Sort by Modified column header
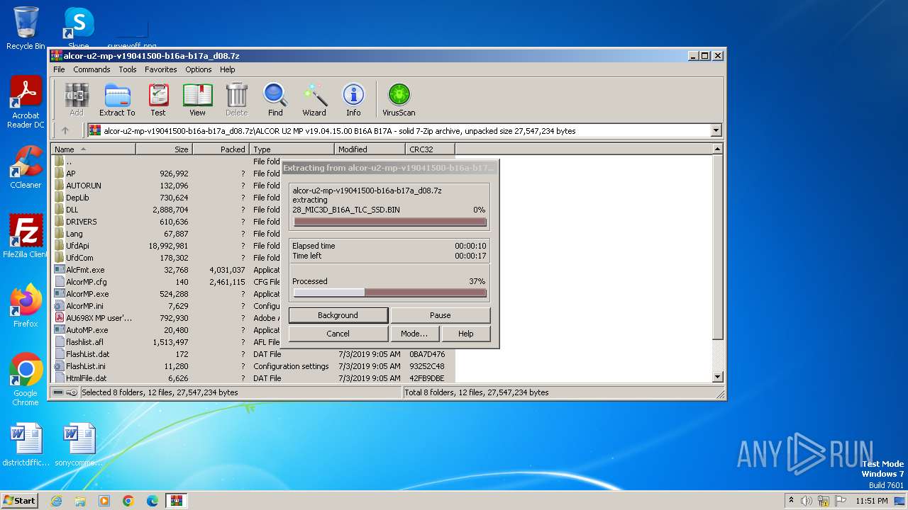This screenshot has width=908, height=510. coord(370,149)
